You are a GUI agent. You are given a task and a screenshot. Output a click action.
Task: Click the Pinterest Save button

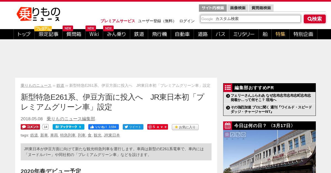point(158,127)
